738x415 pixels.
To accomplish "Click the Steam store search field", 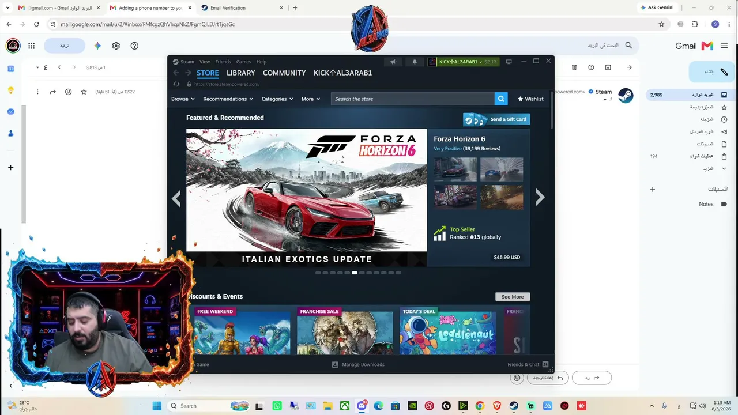I will pyautogui.click(x=413, y=99).
